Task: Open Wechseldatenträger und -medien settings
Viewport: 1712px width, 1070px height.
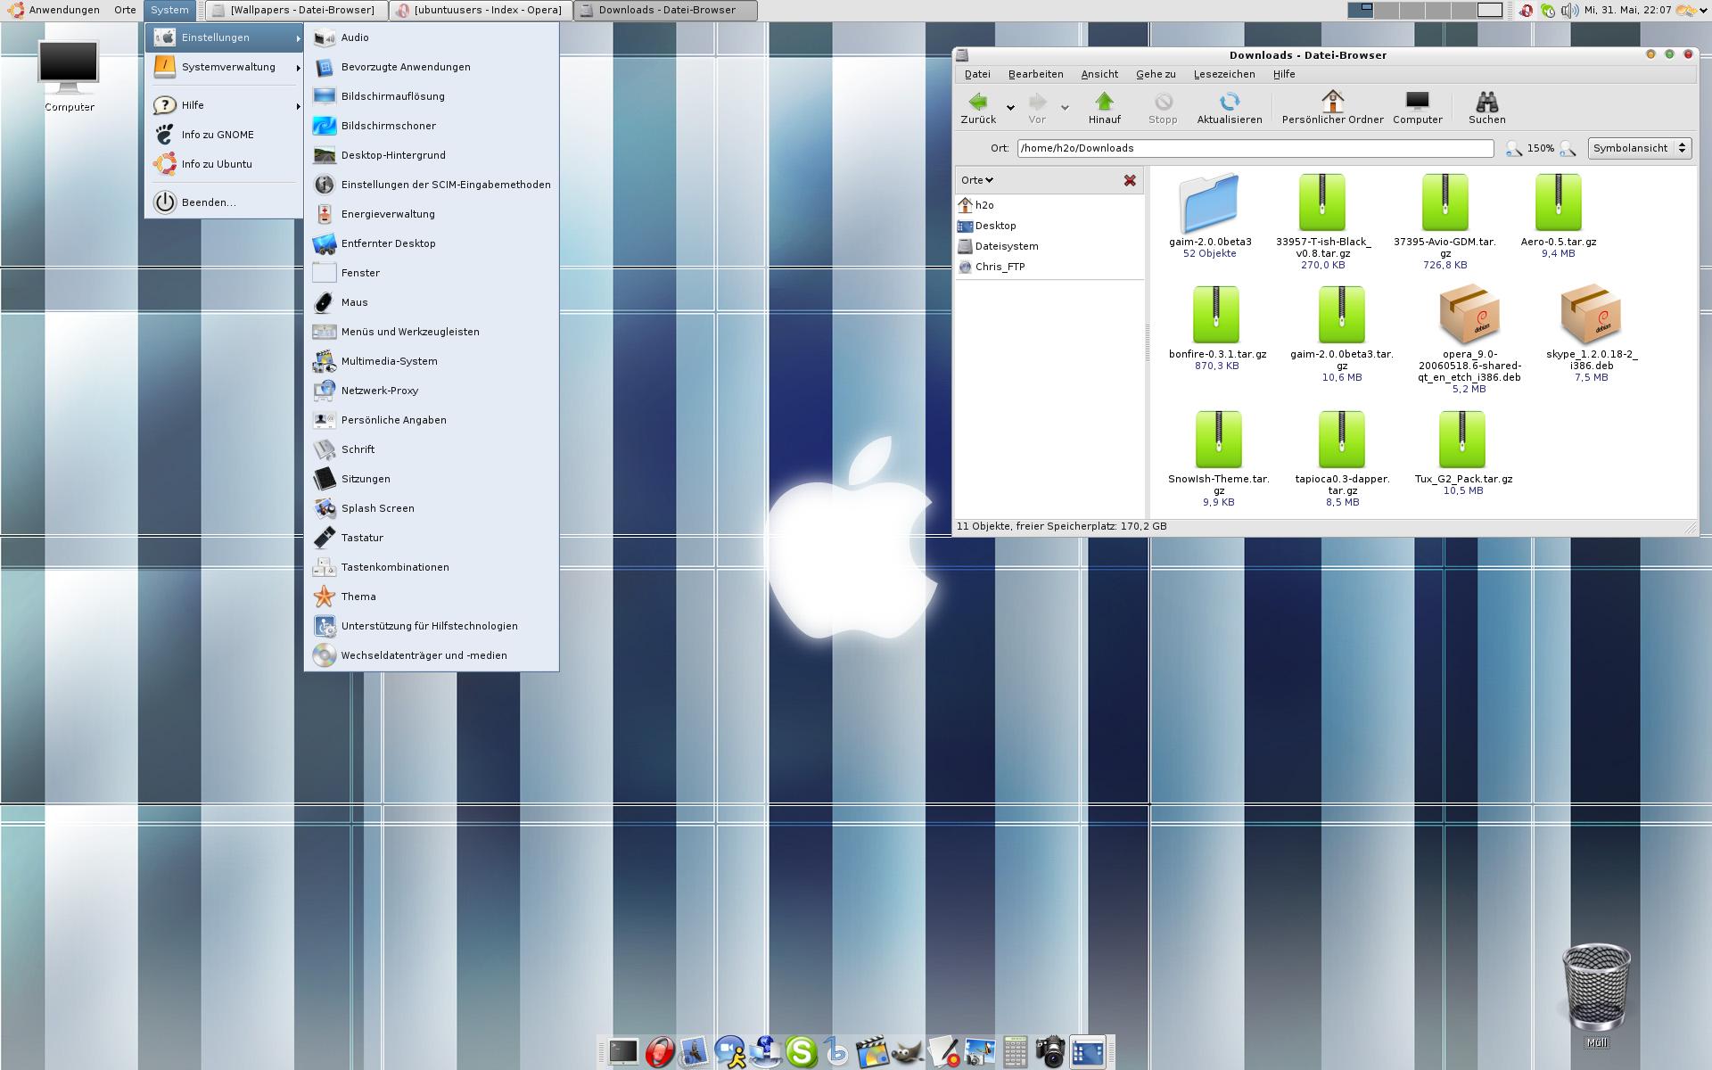Action: click(432, 655)
